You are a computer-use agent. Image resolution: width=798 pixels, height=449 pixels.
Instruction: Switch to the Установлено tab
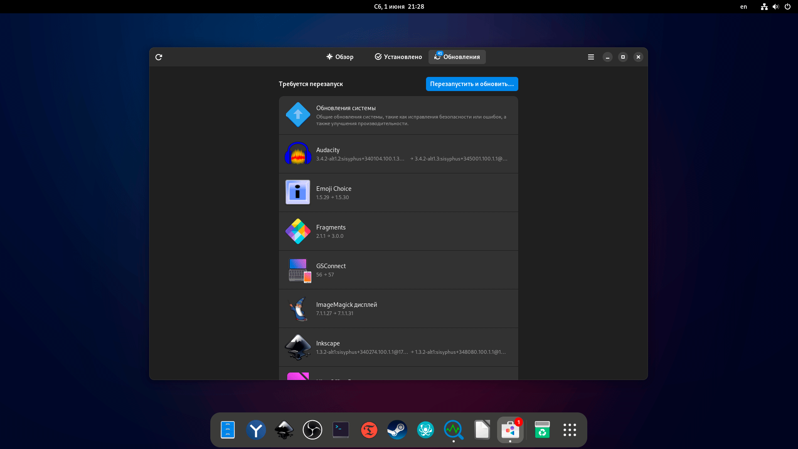pyautogui.click(x=398, y=57)
